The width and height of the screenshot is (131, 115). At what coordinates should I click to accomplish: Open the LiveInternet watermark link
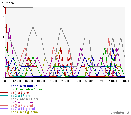pos(120,112)
